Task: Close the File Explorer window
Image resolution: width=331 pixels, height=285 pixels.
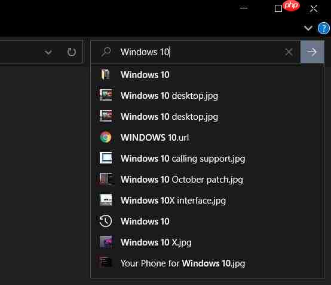Action: tap(314, 8)
